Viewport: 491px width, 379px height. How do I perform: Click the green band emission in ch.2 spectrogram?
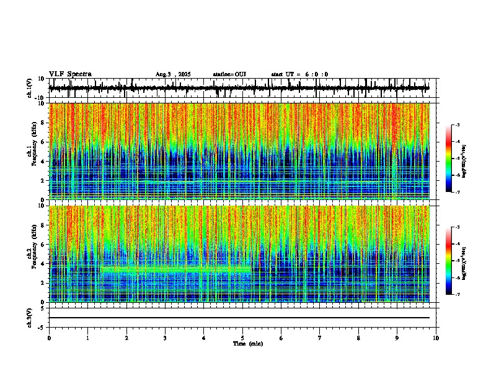click(x=176, y=269)
